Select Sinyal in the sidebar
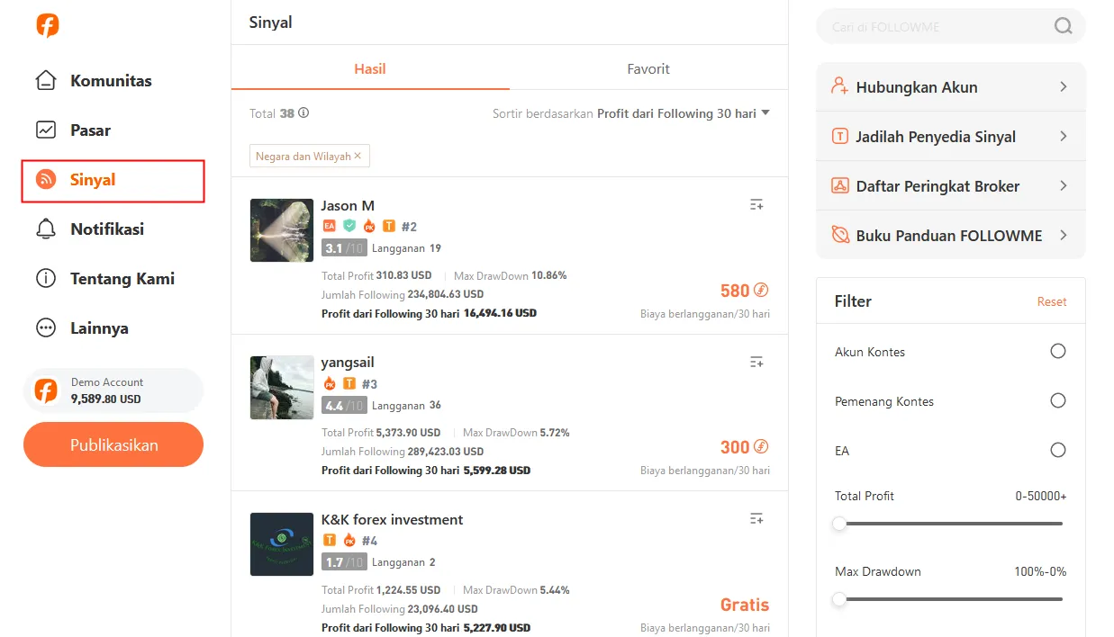Viewport: 1114px width, 637px height. (x=113, y=180)
